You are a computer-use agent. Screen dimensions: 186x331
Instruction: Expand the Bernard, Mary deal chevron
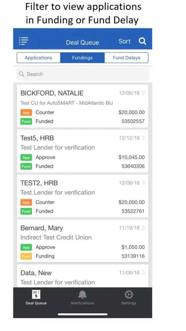[143, 228]
